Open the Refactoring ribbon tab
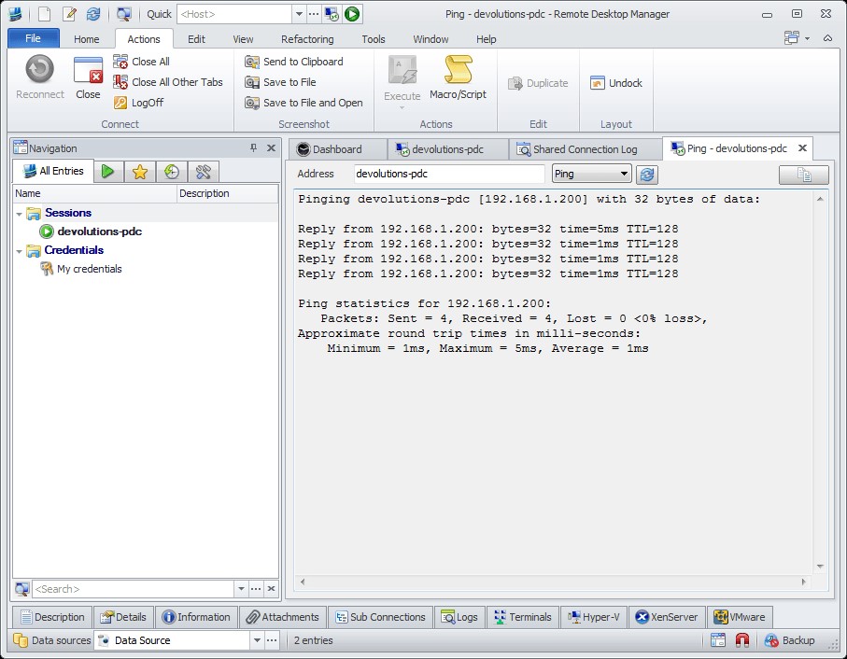847x659 pixels. pos(307,39)
